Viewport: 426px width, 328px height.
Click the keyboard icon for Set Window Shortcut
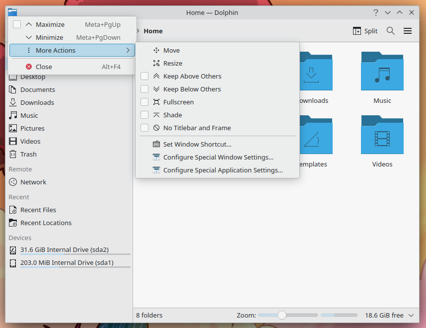pos(156,144)
